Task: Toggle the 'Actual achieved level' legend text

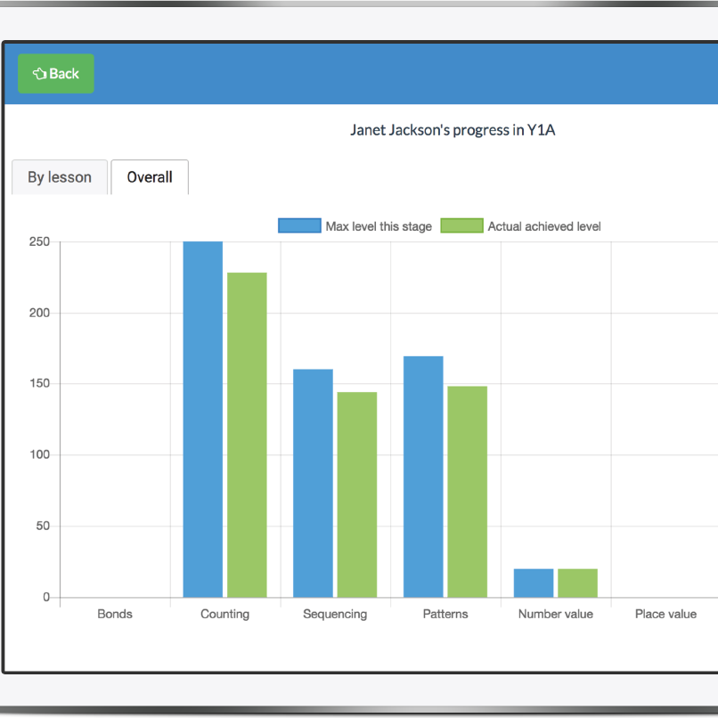Action: coord(544,226)
